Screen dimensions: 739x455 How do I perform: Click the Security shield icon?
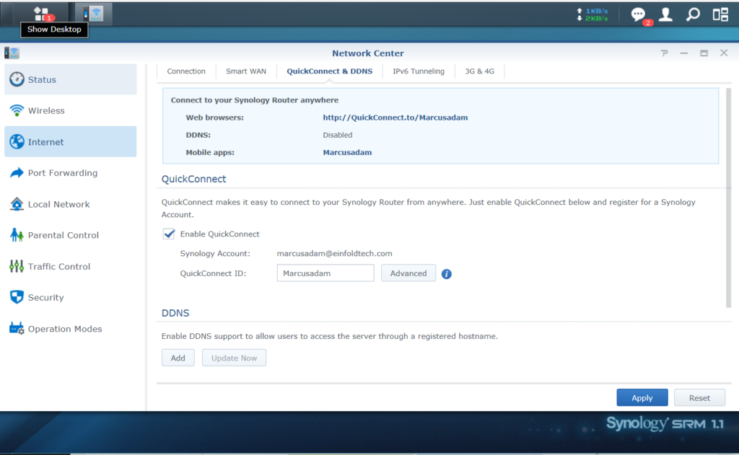coord(17,297)
